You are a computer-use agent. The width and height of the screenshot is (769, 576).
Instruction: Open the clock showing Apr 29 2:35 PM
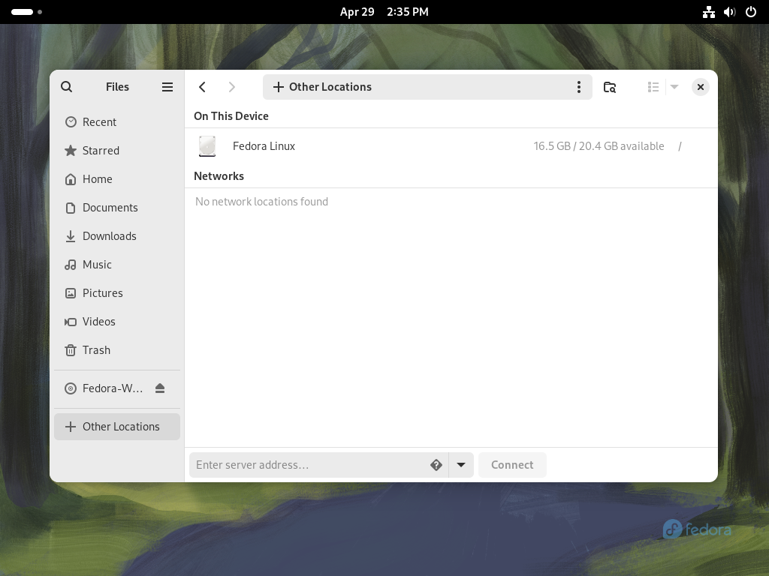tap(384, 12)
